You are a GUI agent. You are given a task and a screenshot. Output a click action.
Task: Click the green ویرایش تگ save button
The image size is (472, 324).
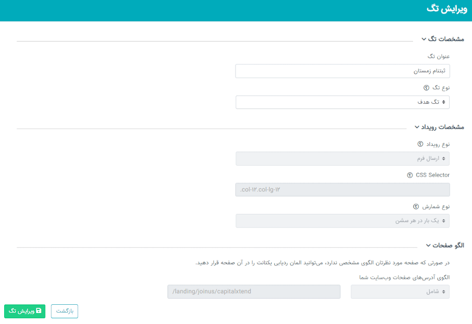(x=25, y=311)
